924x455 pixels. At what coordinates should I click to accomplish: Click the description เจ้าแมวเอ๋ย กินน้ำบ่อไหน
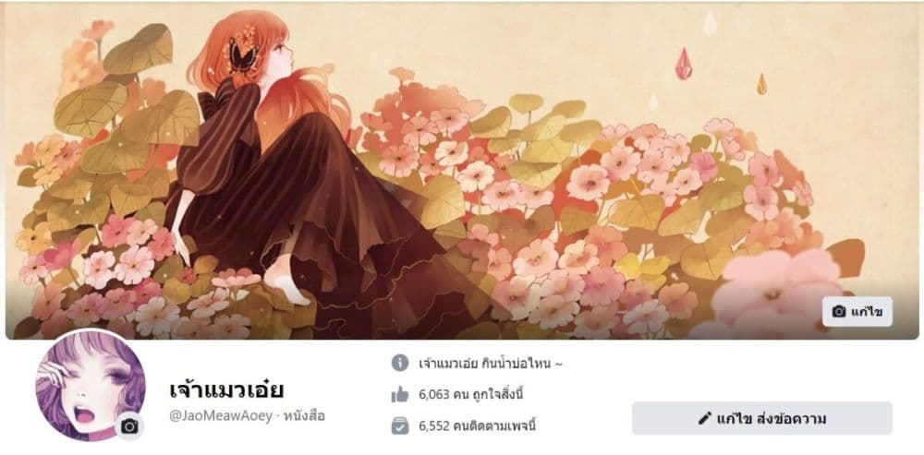click(491, 364)
